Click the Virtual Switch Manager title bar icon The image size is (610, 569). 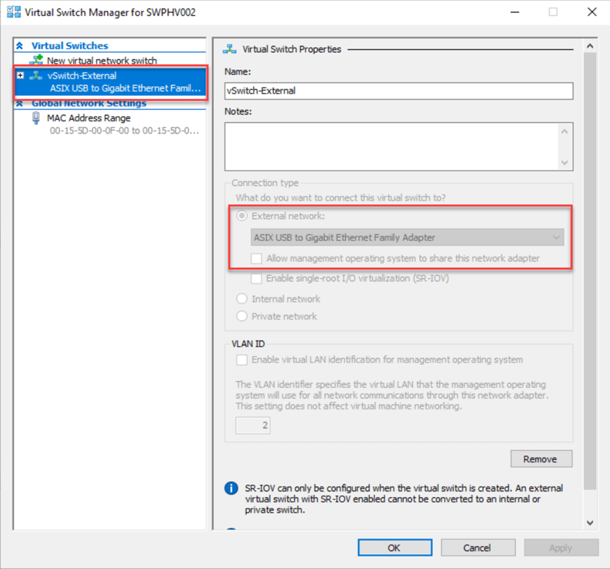[13, 12]
